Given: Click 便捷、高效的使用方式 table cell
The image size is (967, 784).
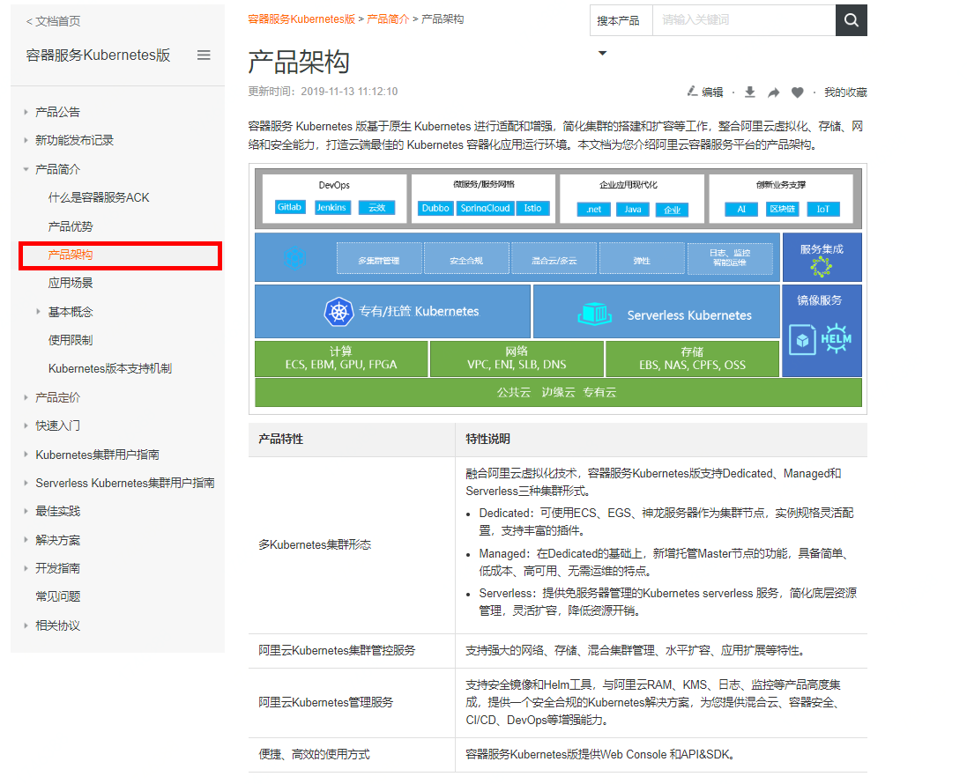Looking at the screenshot, I should (352, 754).
